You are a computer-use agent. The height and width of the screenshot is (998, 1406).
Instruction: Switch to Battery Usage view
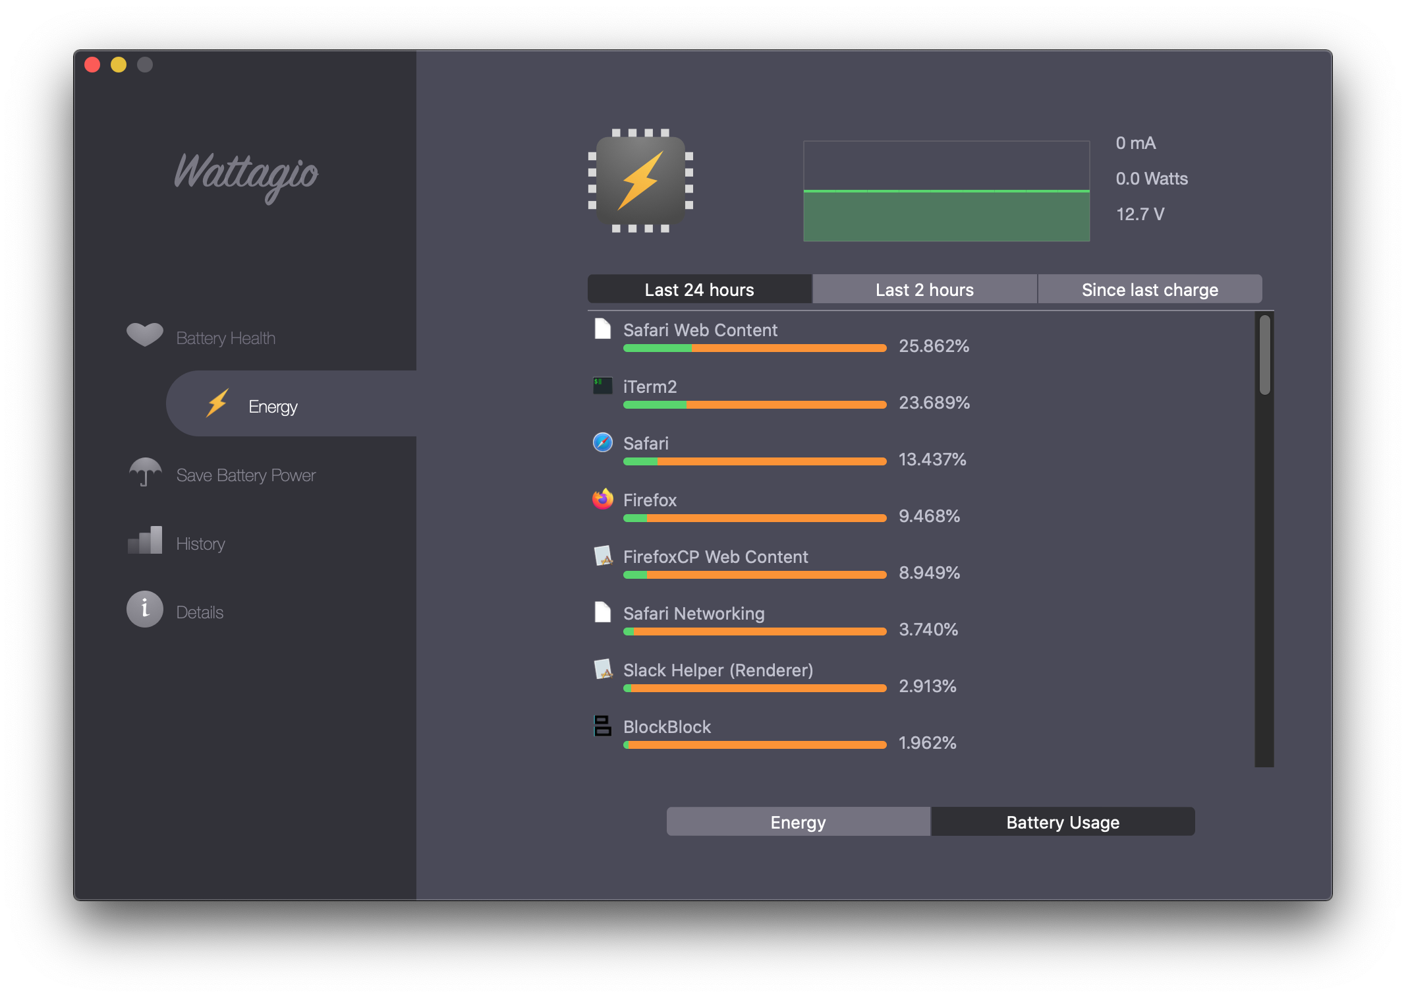point(1062,822)
